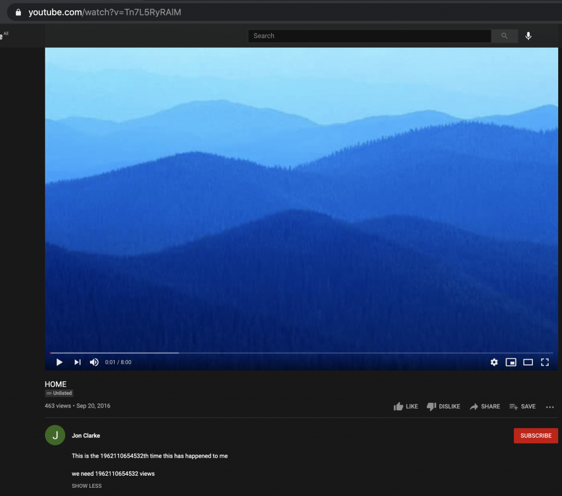Activate voice search with the microphone icon

point(528,36)
